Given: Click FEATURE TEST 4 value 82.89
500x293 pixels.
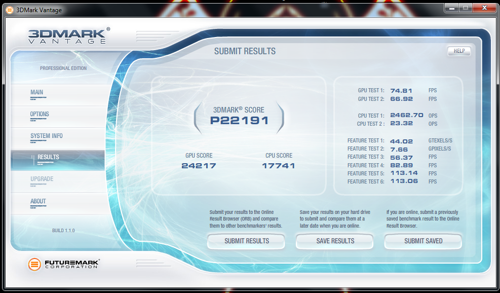Looking at the screenshot, I should coord(401,165).
